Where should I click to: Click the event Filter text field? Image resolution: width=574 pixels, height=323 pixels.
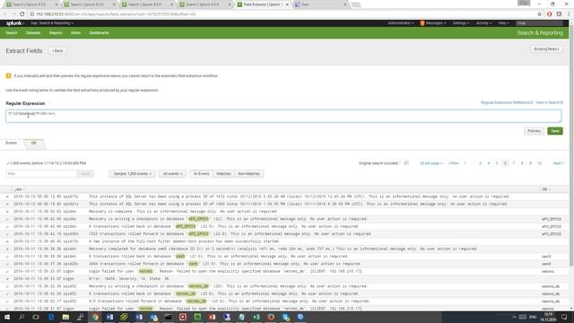[x=41, y=173]
